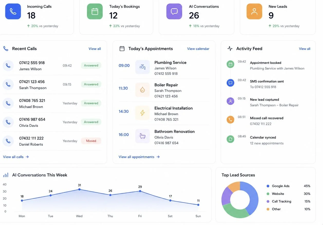Click the purple AI Conversations chat icon
The height and width of the screenshot is (225, 323).
click(x=174, y=11)
